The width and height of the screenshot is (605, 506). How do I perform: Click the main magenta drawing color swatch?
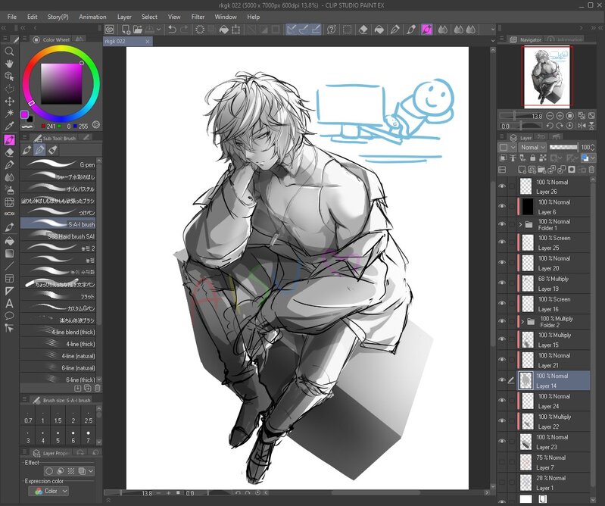coord(24,114)
